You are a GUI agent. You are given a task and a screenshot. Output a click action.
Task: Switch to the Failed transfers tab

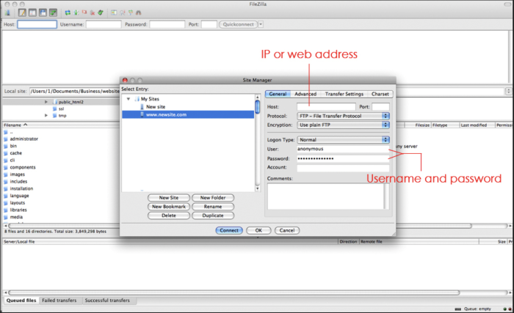[59, 301]
